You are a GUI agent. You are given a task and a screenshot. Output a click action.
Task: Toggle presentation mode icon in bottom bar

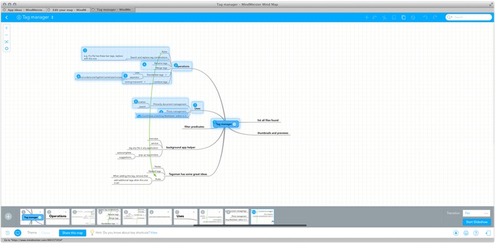[x=18, y=233]
